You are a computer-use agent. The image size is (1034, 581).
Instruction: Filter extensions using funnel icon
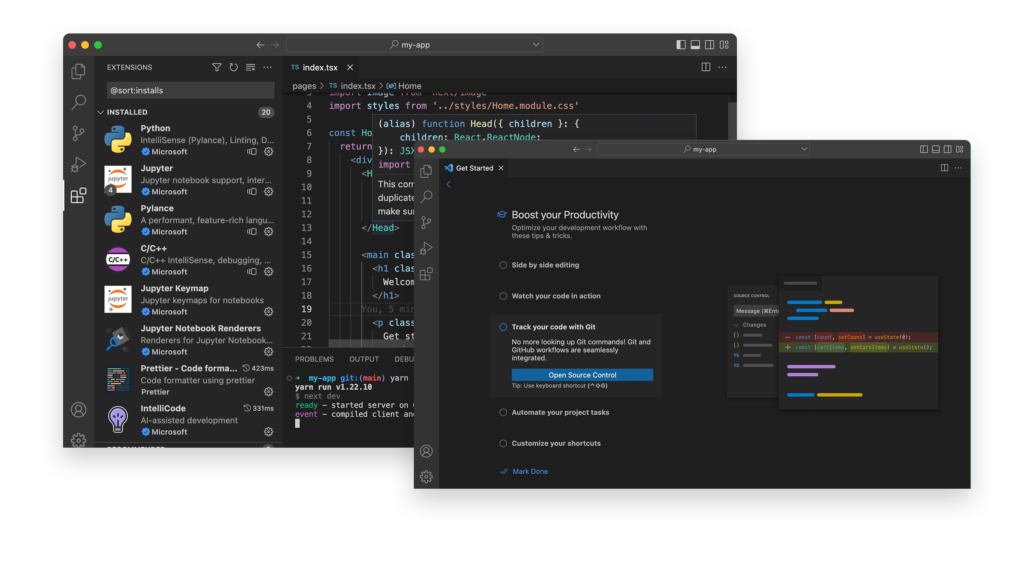point(217,67)
